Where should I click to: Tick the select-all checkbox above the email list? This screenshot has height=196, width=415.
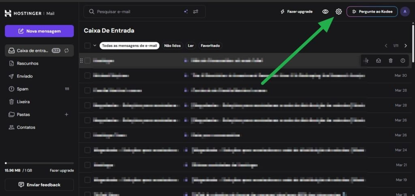[x=88, y=45]
